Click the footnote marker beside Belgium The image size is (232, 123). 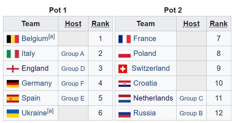[x=52, y=36]
